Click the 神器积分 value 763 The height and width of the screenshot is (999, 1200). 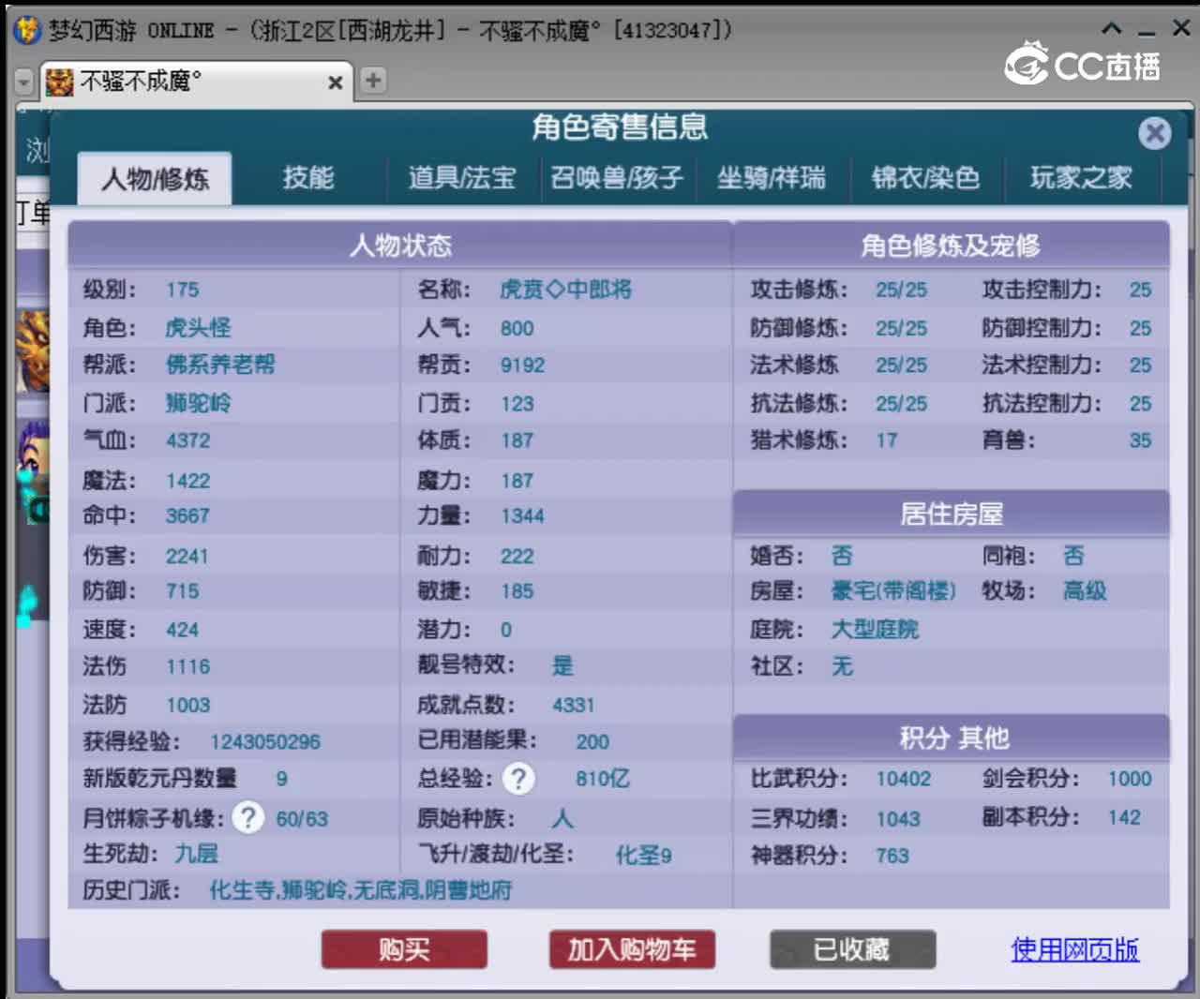click(x=892, y=855)
